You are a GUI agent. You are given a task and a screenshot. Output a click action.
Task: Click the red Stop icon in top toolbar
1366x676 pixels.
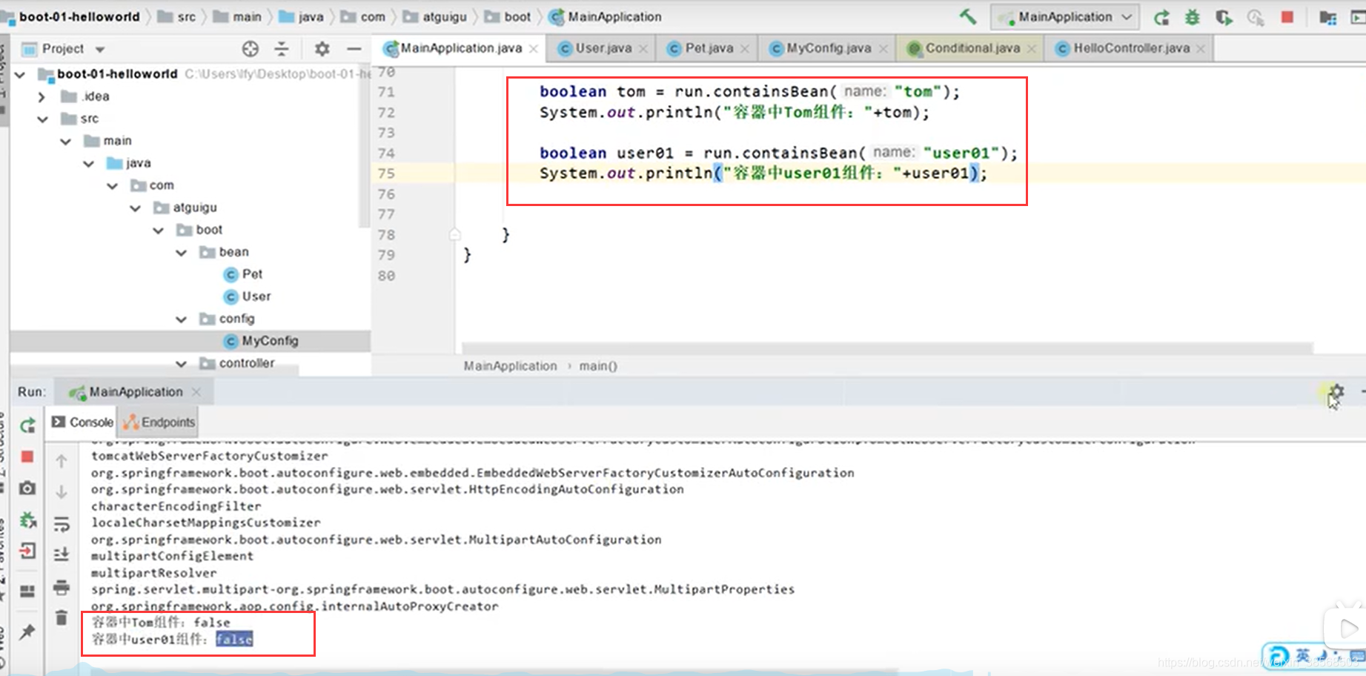[x=1287, y=17]
